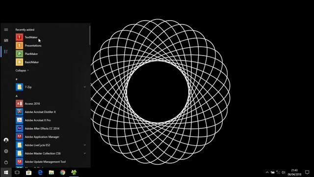
Task: Open the green clover taskbar app
Action: coord(74,172)
